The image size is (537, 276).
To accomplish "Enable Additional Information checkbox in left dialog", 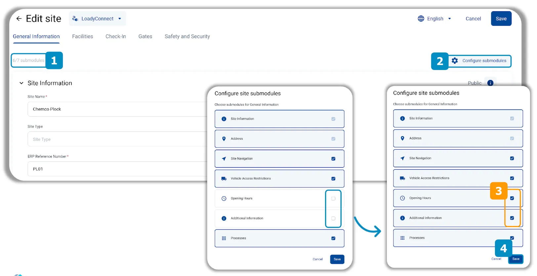I will tap(333, 219).
